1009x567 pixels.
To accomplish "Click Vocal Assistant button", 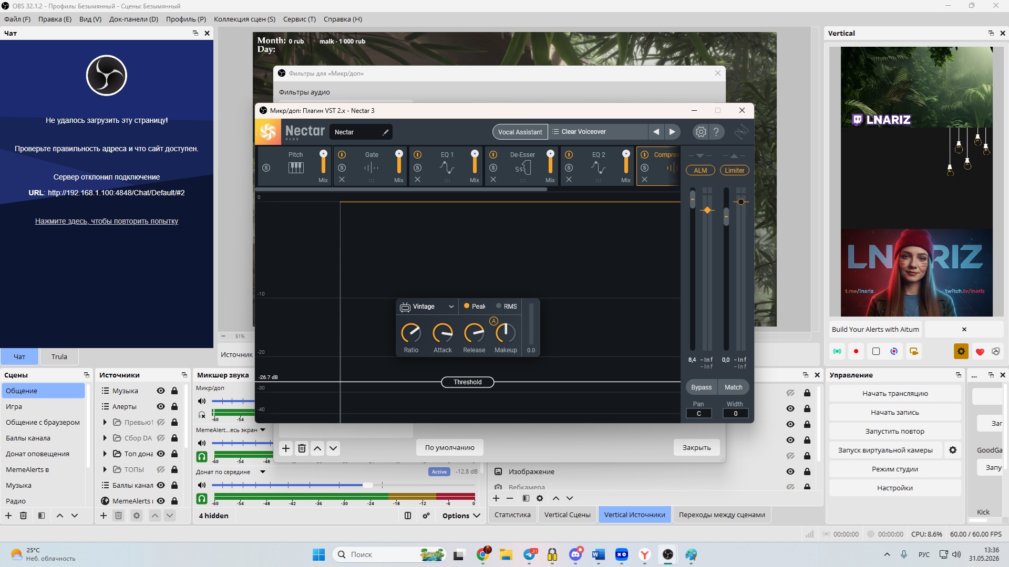I will [520, 132].
